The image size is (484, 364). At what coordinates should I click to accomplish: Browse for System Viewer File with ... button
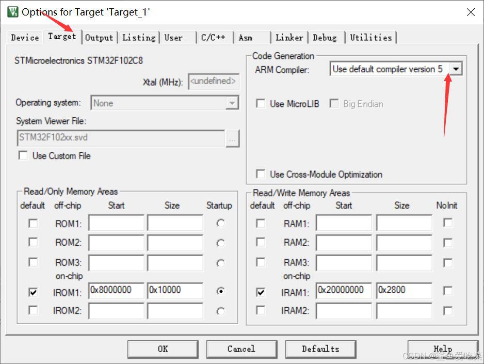(x=232, y=138)
